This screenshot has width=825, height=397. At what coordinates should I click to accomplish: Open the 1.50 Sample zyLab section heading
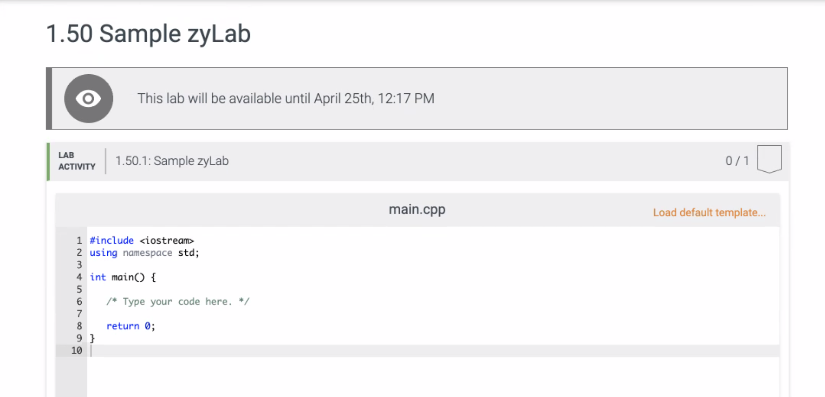(x=149, y=33)
